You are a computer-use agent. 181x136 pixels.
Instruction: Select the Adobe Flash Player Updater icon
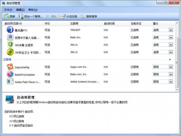[x=10, y=81]
